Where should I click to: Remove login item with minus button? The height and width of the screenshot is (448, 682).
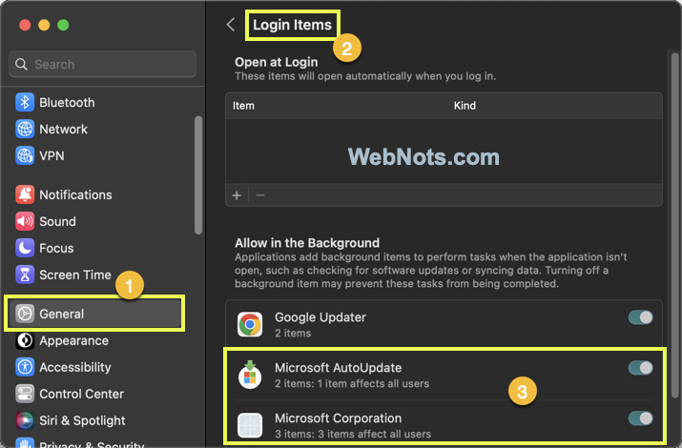260,195
